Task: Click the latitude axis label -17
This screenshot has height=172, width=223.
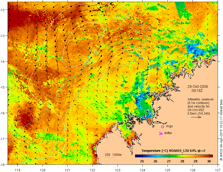Action: 3,139
